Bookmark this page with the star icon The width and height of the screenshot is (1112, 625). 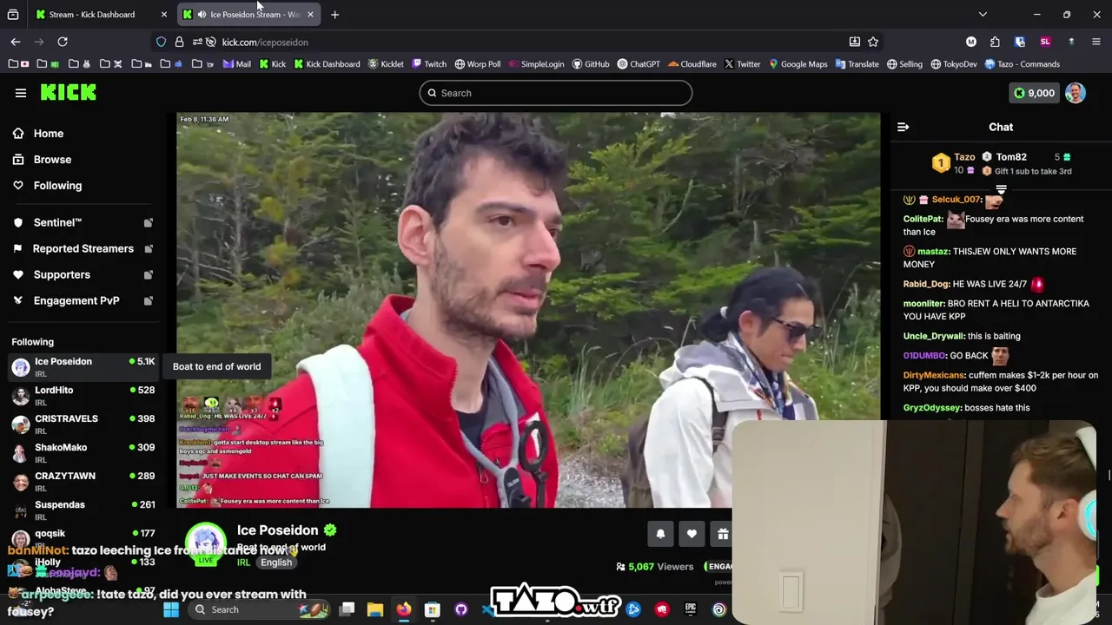(873, 42)
